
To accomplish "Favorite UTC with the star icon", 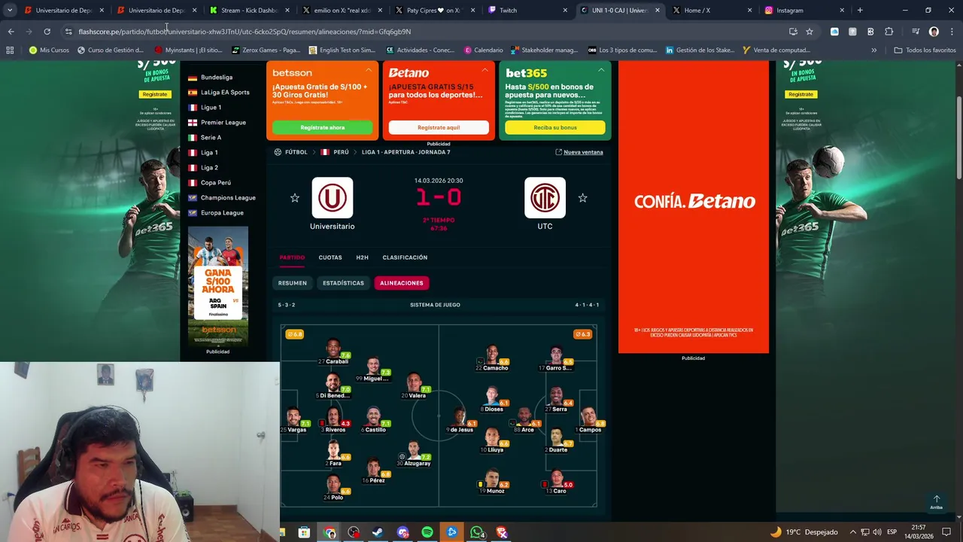I will click(x=582, y=198).
